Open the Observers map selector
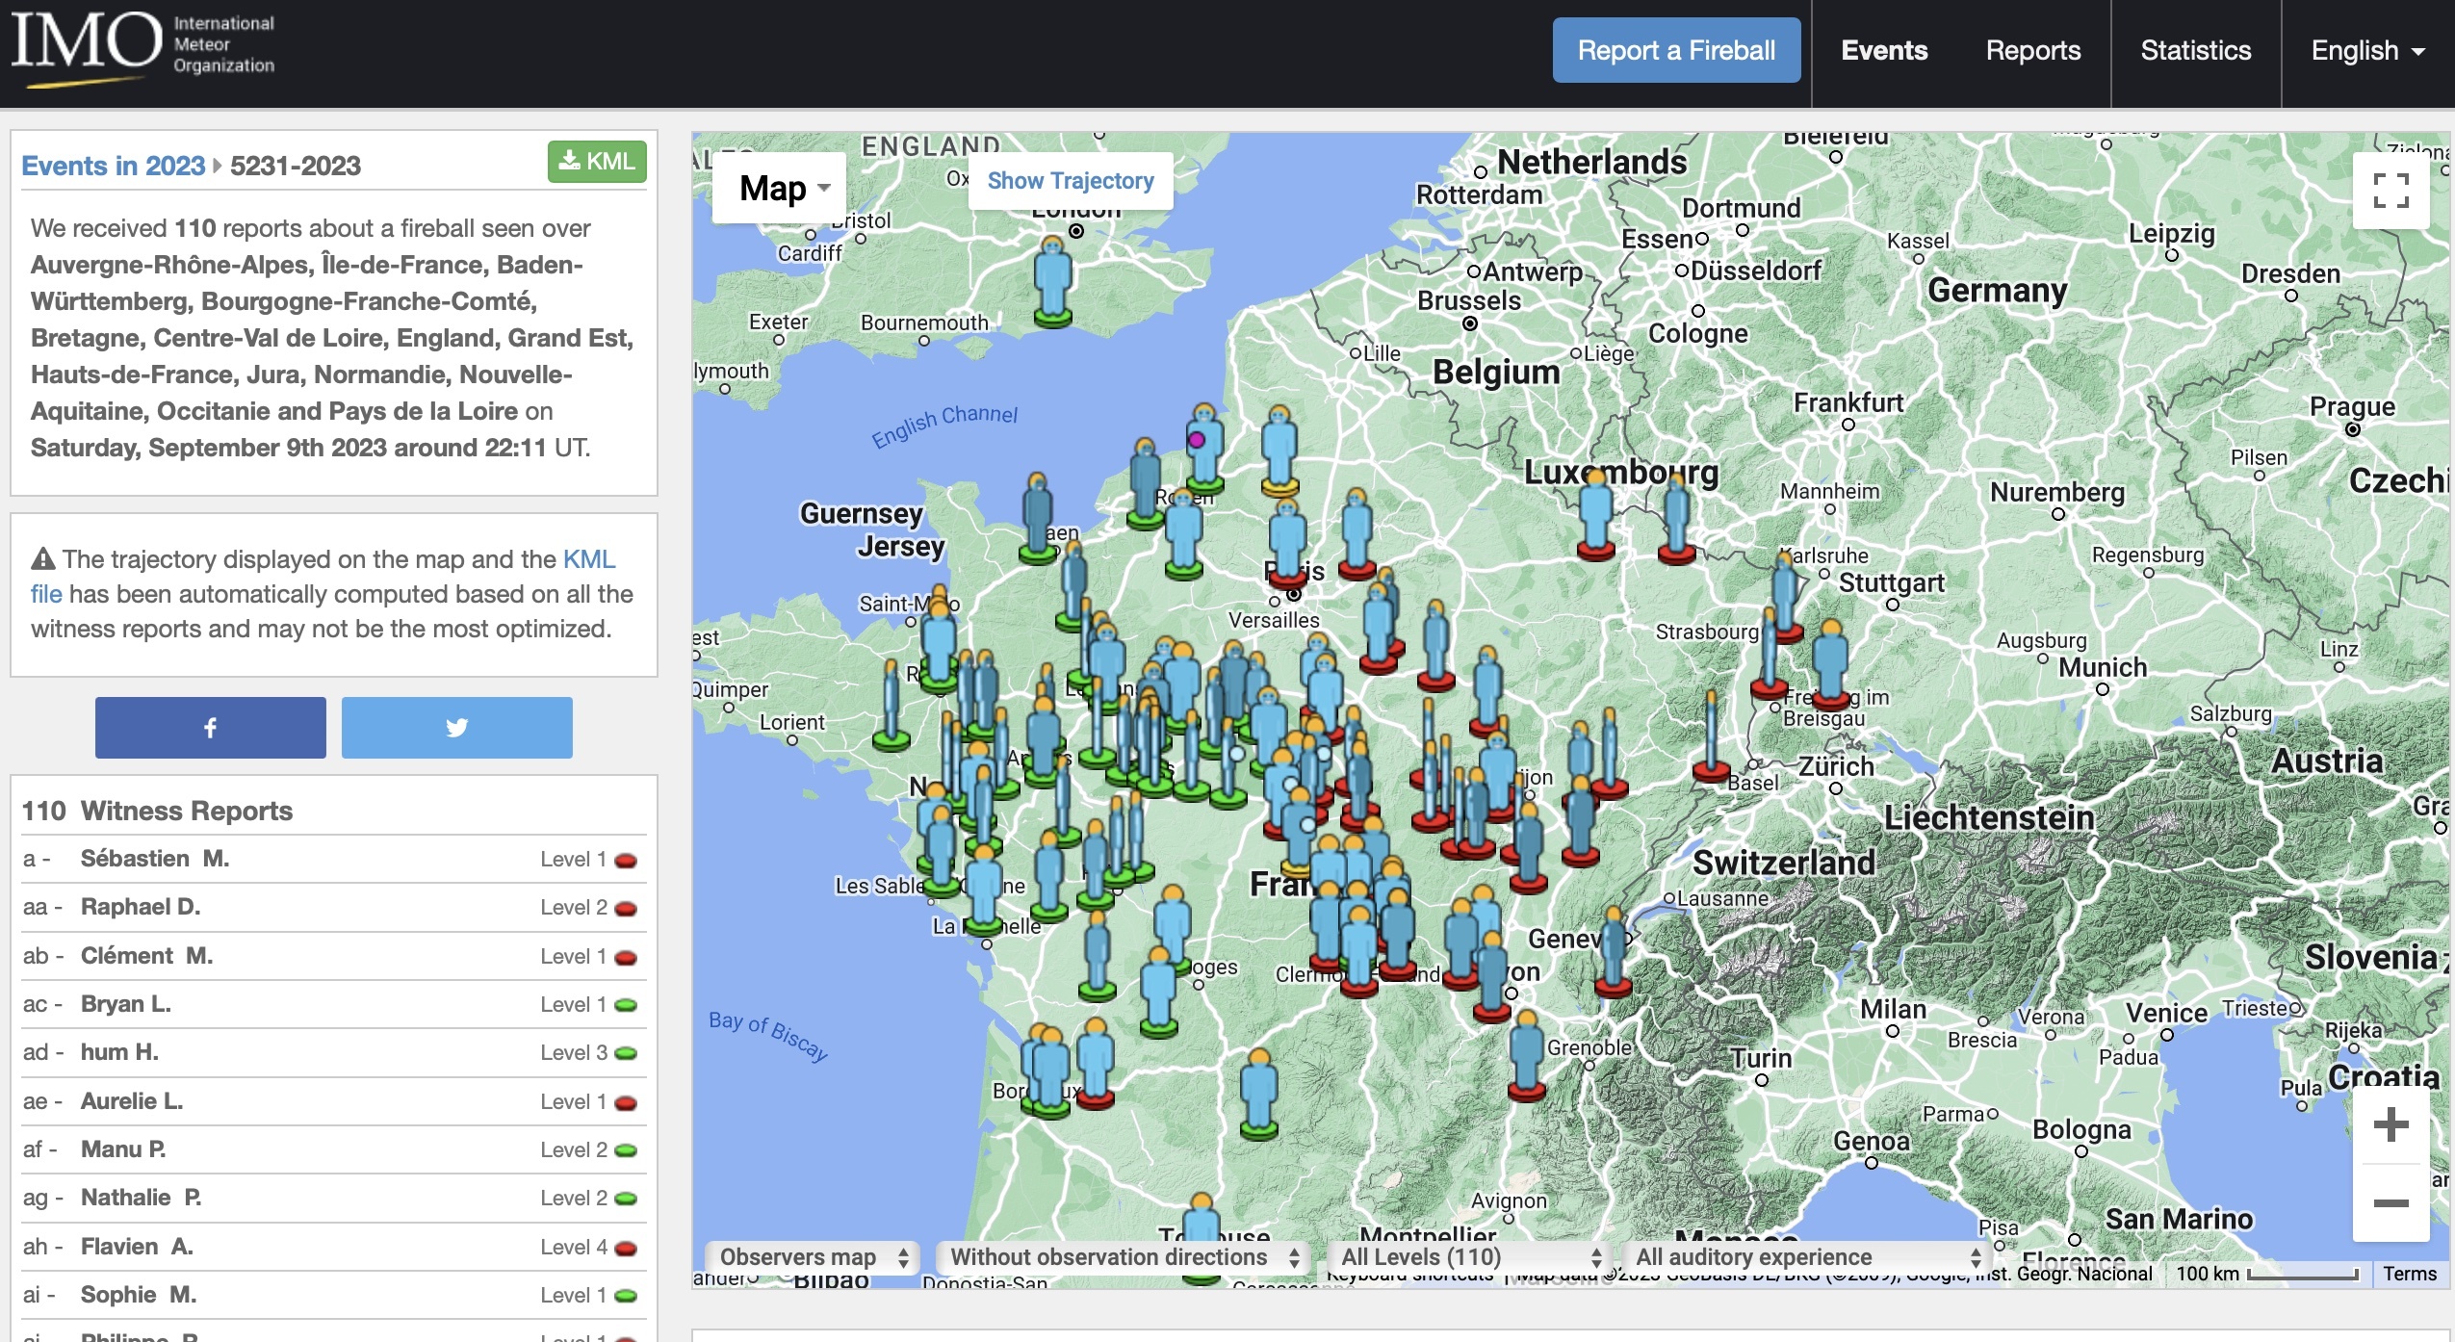The height and width of the screenshot is (1342, 2455). [x=813, y=1257]
